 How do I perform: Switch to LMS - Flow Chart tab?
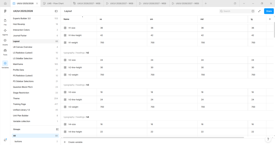56,3
